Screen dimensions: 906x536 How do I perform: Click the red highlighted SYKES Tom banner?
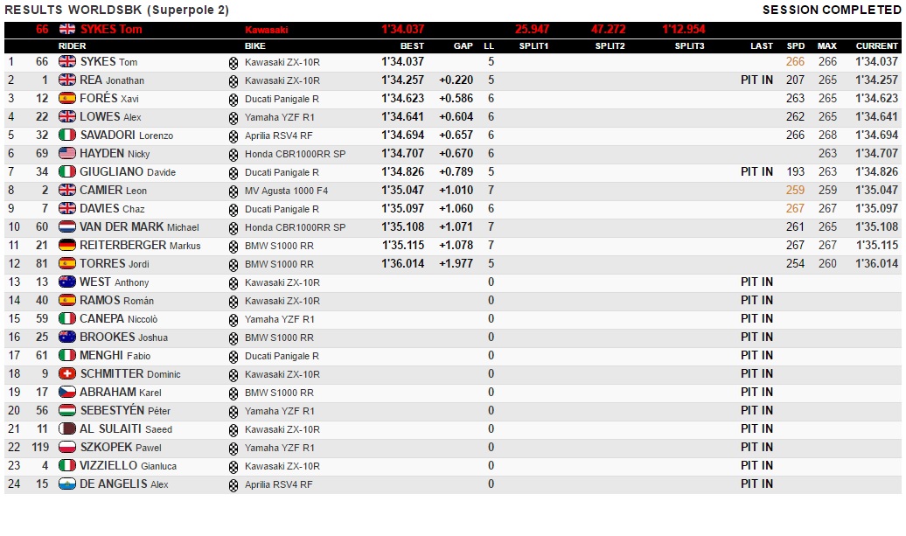tap(110, 30)
